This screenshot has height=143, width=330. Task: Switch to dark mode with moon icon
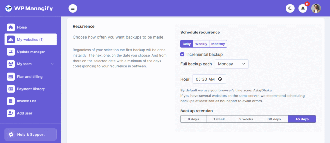click(290, 8)
